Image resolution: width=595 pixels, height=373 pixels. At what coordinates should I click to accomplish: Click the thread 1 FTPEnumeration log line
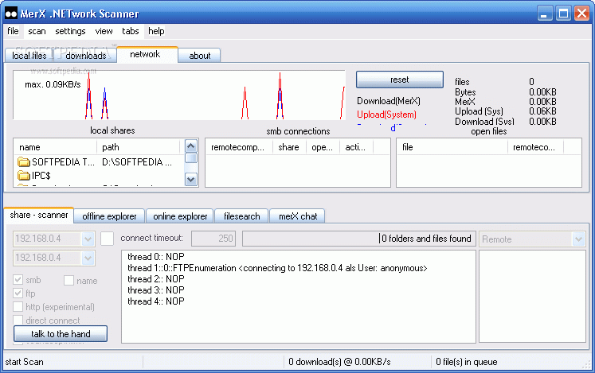click(277, 268)
